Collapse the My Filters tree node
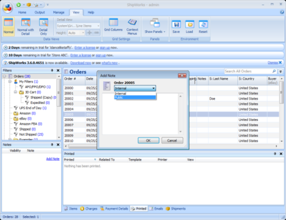Image resolution: width=286 pixels, height=220 pixels. 10,81
